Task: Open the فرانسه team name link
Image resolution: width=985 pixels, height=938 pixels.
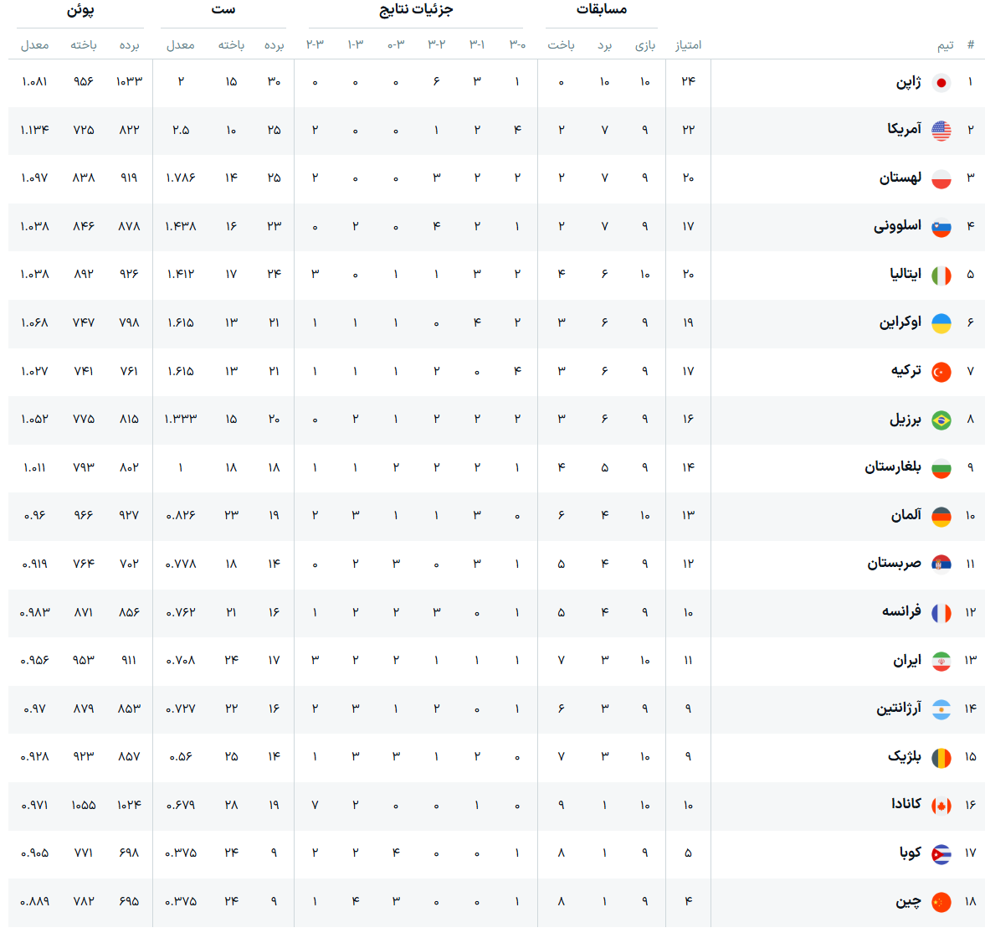Action: tap(901, 611)
